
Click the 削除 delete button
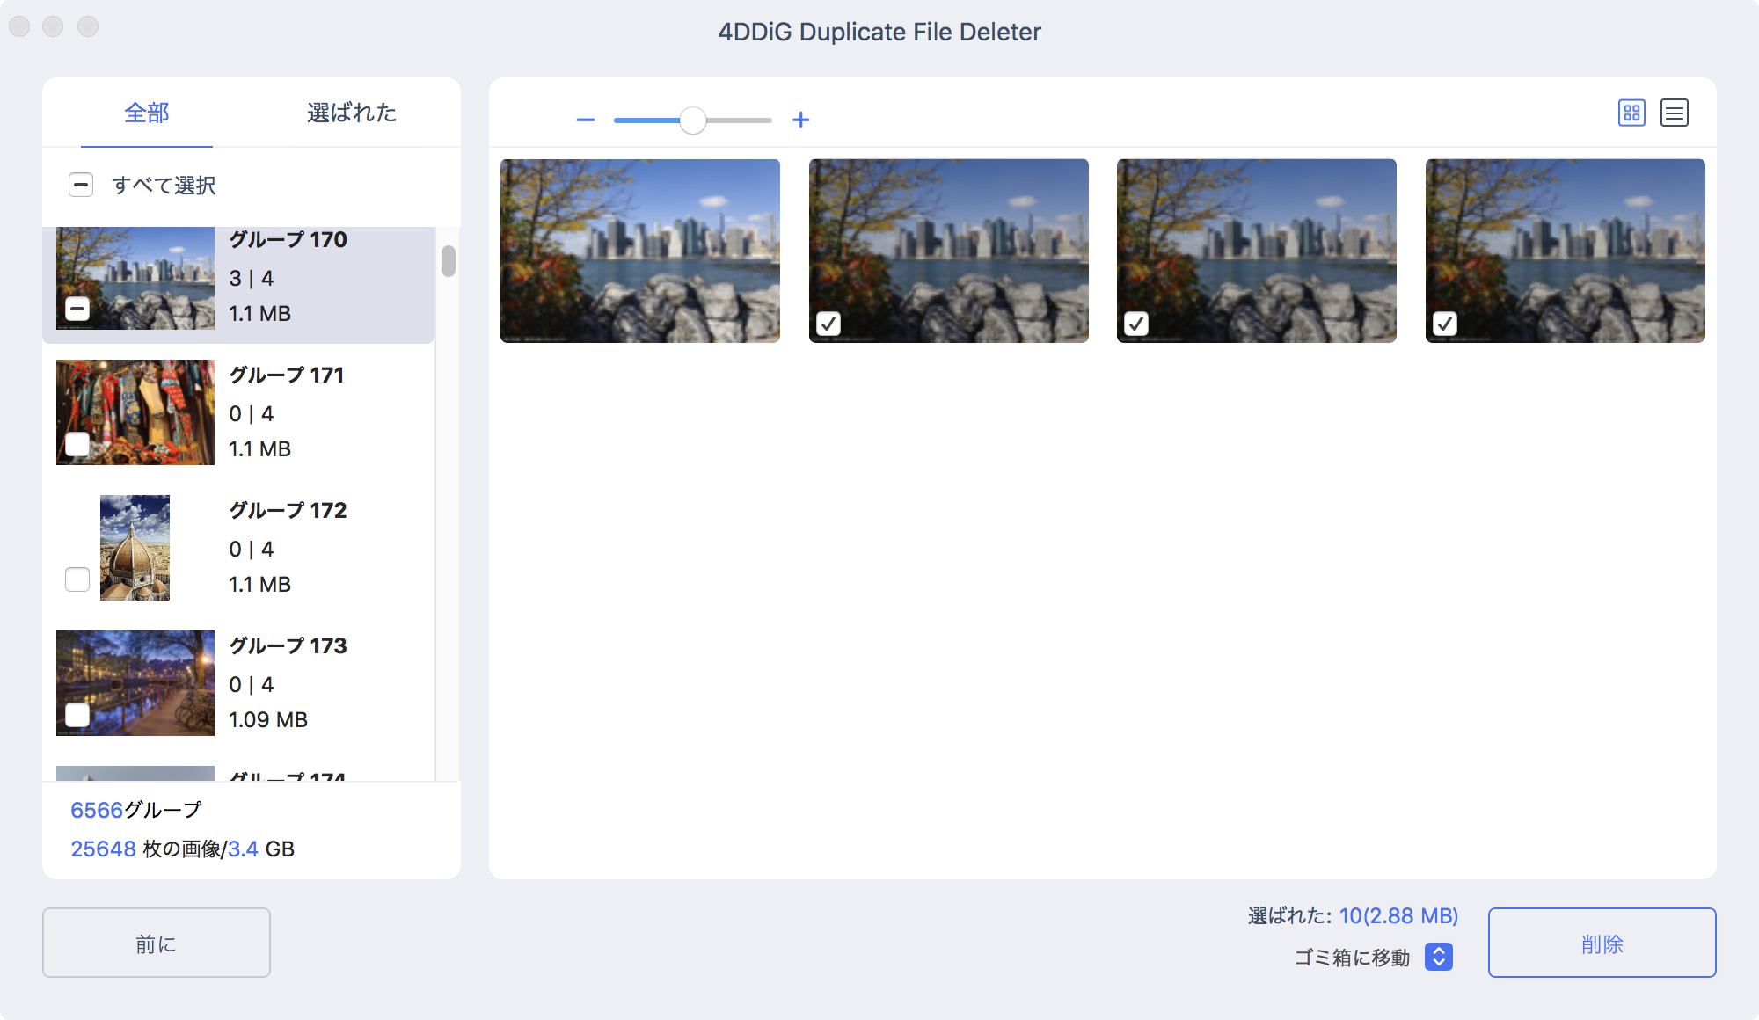click(x=1602, y=943)
